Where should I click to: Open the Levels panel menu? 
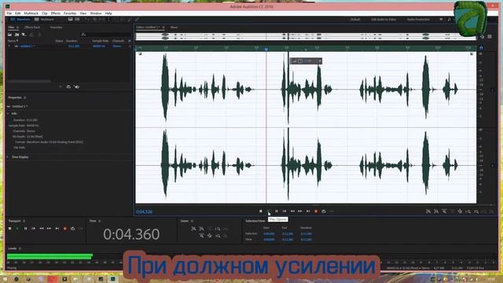(x=20, y=248)
